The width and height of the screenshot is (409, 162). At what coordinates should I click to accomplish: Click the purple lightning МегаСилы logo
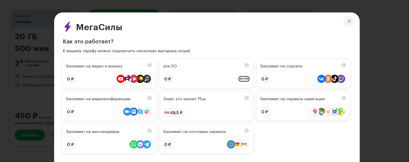(68, 27)
